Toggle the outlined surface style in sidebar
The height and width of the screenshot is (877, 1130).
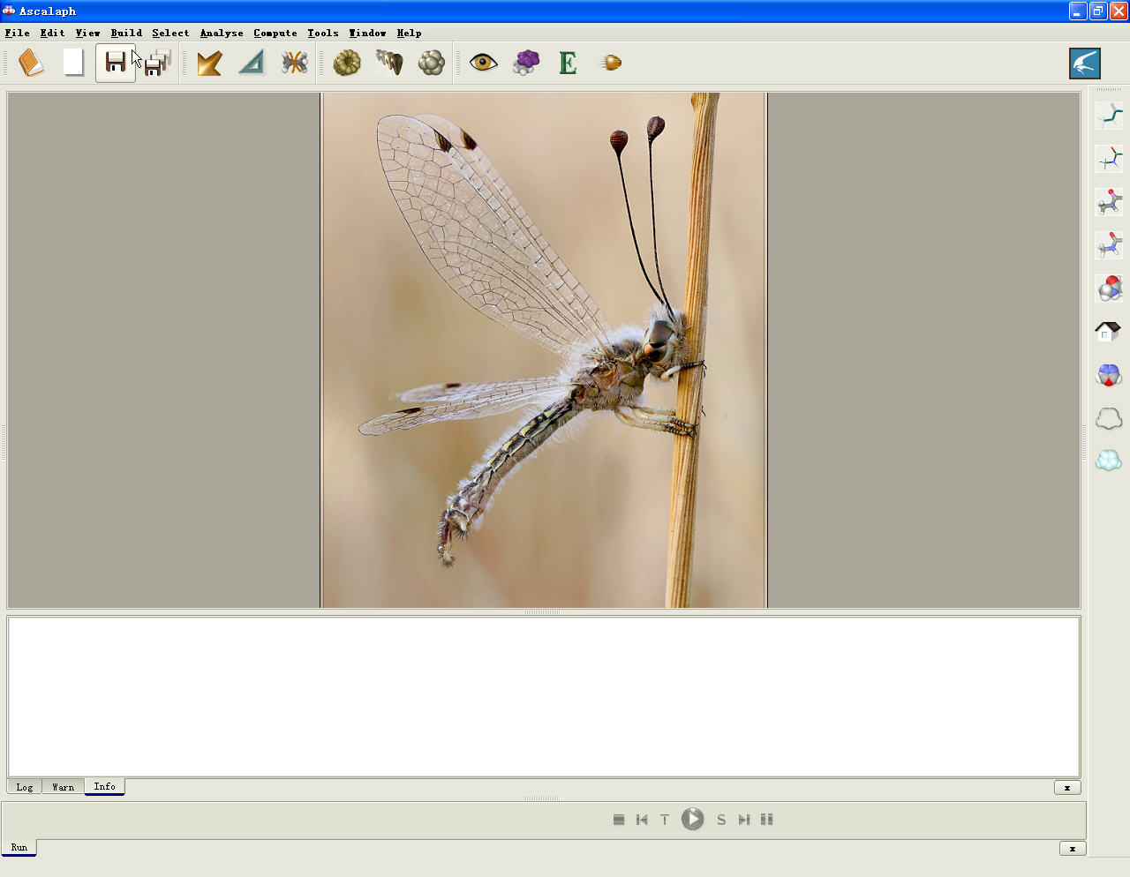coord(1109,418)
